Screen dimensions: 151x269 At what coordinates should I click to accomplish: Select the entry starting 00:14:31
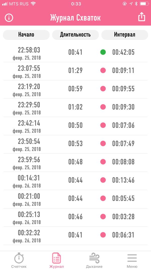(x=75, y=181)
